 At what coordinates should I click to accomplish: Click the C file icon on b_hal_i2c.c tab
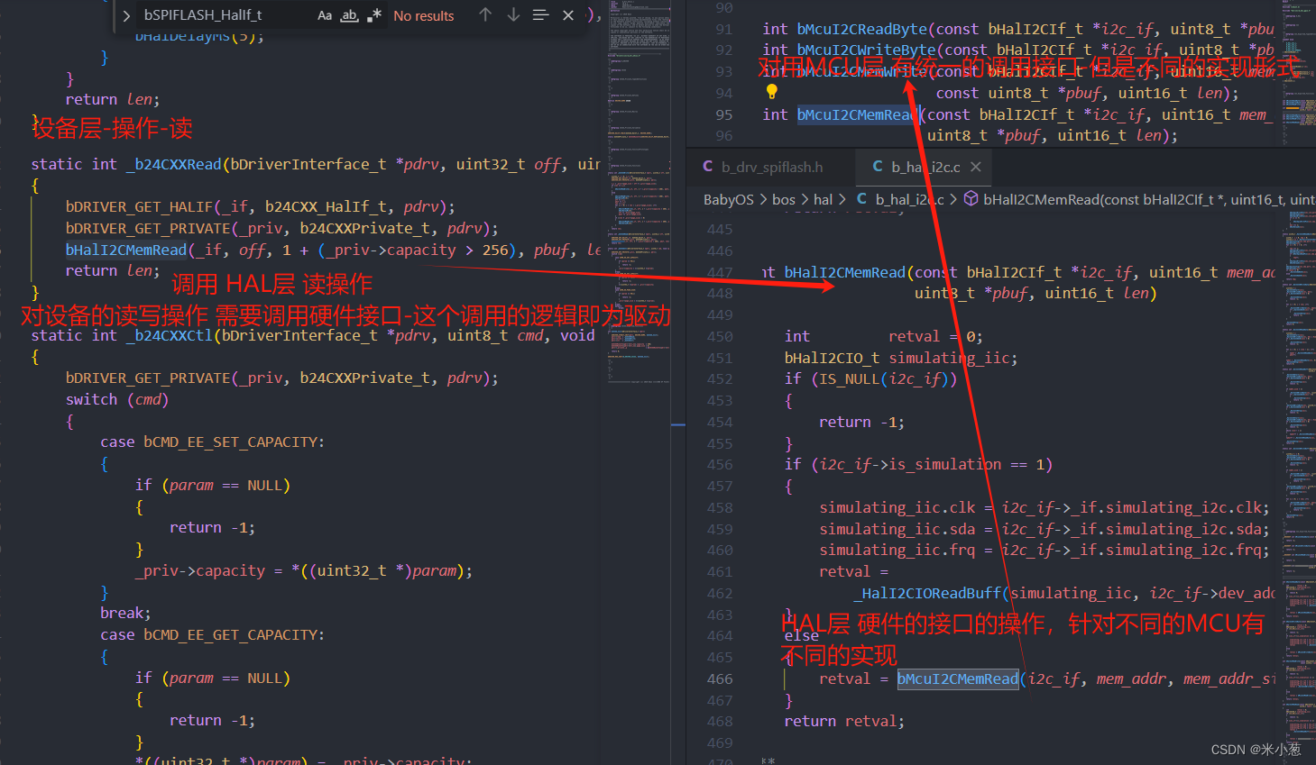878,167
